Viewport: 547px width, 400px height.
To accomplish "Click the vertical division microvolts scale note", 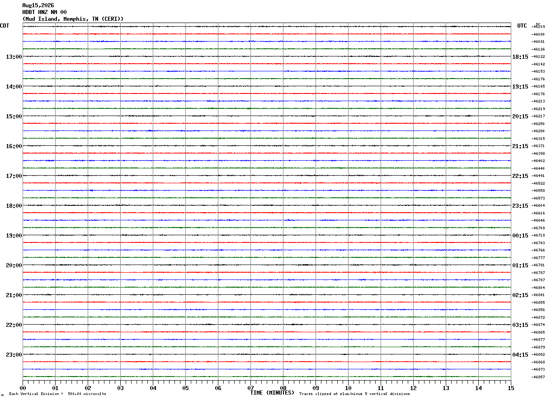I will pos(57,394).
